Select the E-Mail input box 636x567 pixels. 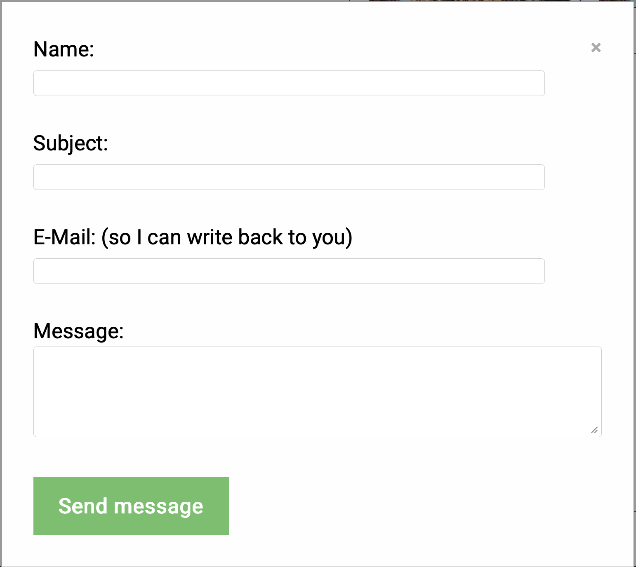tap(289, 271)
